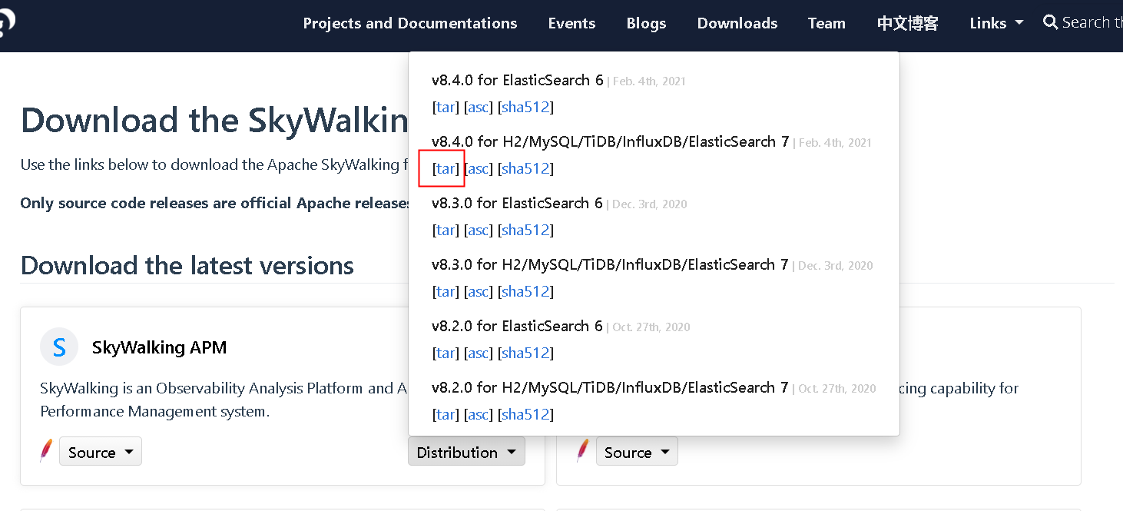Screen dimensions: 1123x511
Task: Click the Apache feather icon beside left Source
Action: (x=46, y=451)
